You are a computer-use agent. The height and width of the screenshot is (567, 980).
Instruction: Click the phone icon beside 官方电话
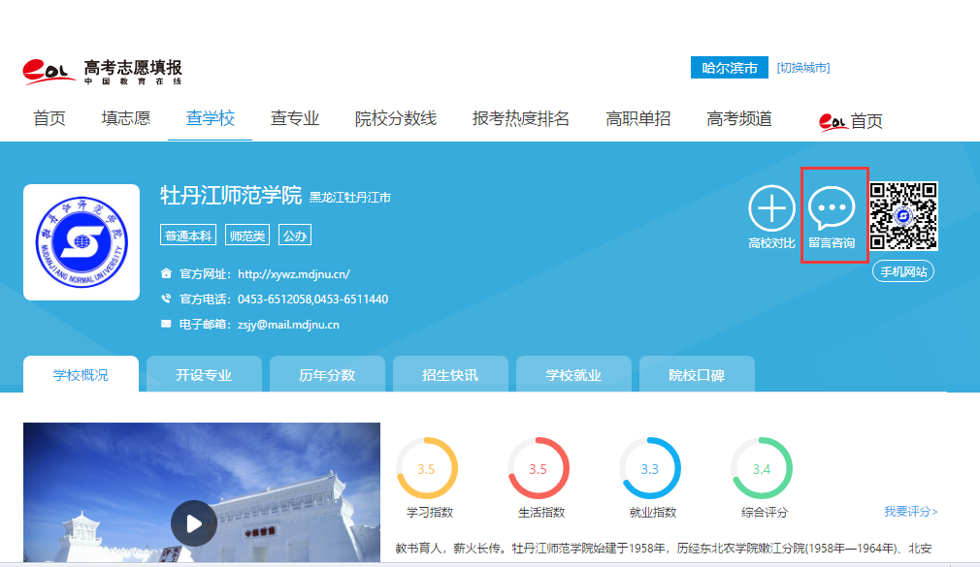166,299
